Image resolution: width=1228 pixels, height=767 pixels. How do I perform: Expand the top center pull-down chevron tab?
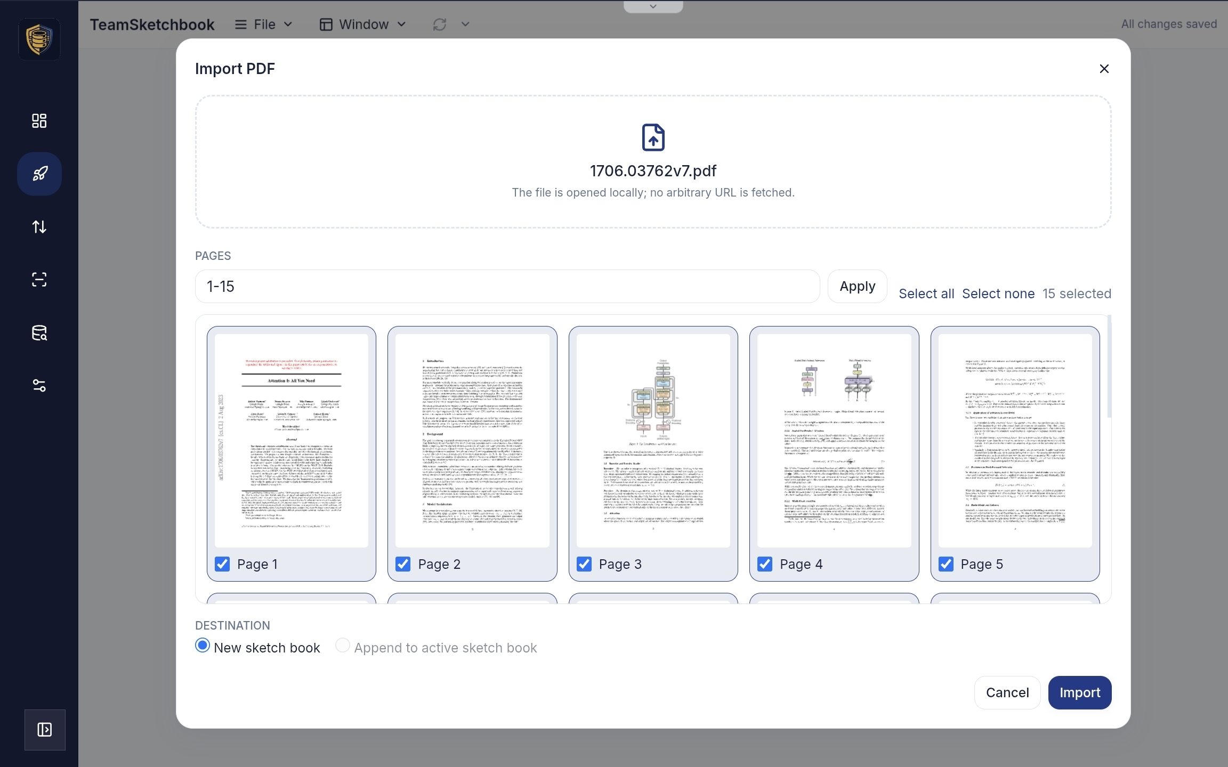[x=653, y=6]
